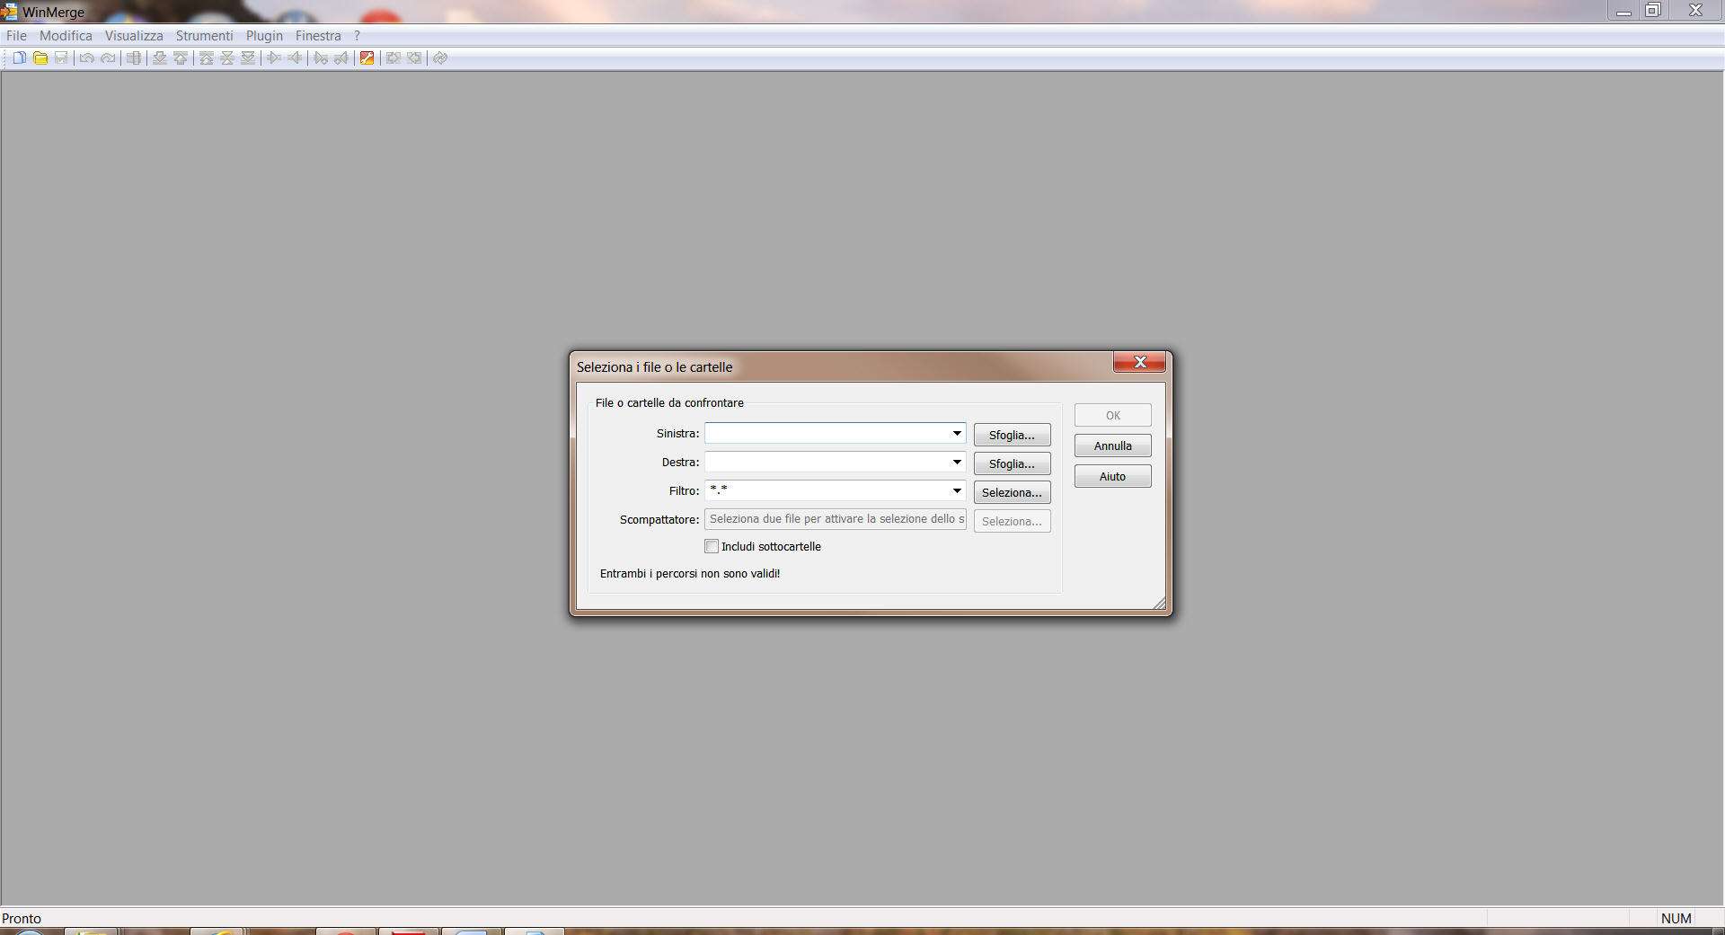Close the Seleziona i file dialog
This screenshot has width=1725, height=935.
tap(1139, 362)
